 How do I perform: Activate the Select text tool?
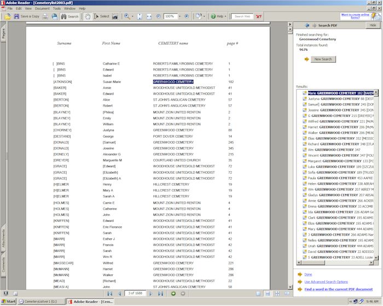tap(102, 16)
